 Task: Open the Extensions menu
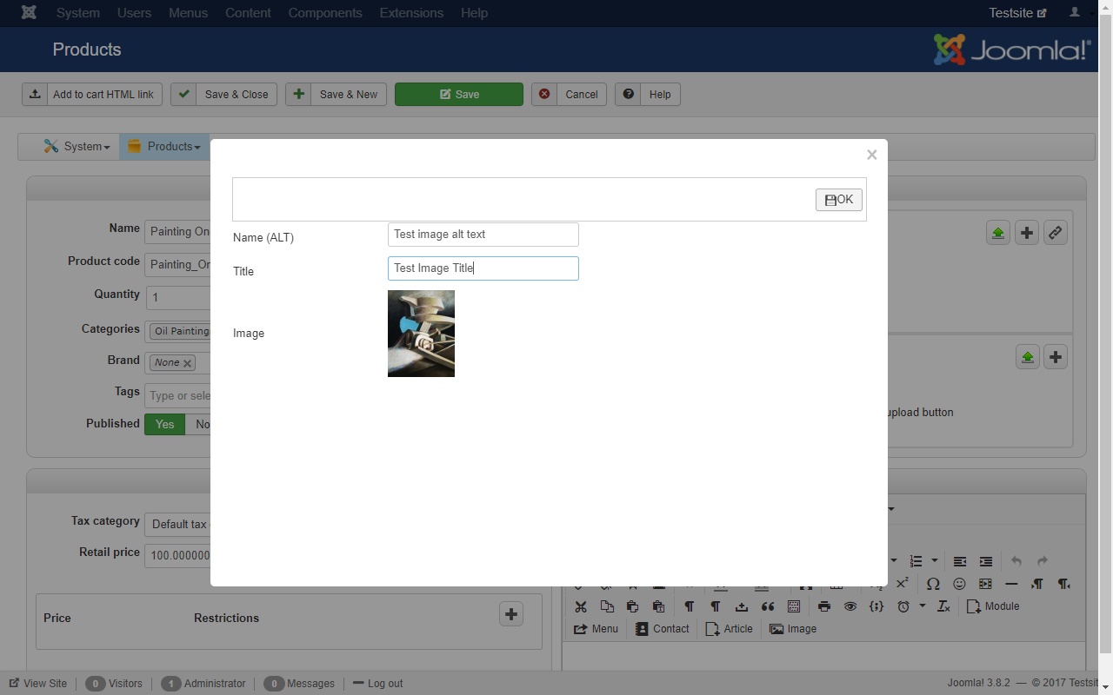pos(411,13)
